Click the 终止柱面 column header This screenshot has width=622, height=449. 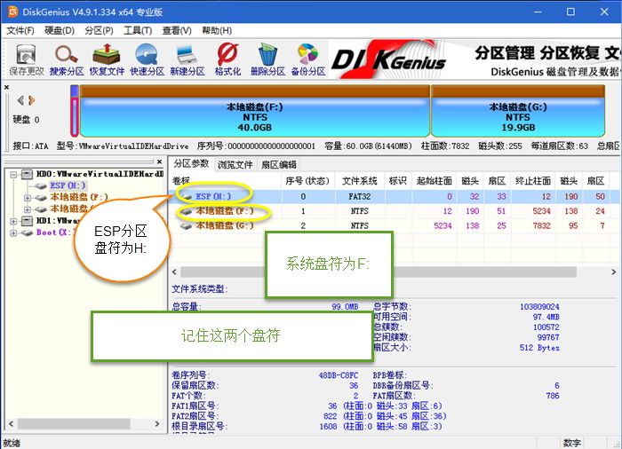(533, 181)
